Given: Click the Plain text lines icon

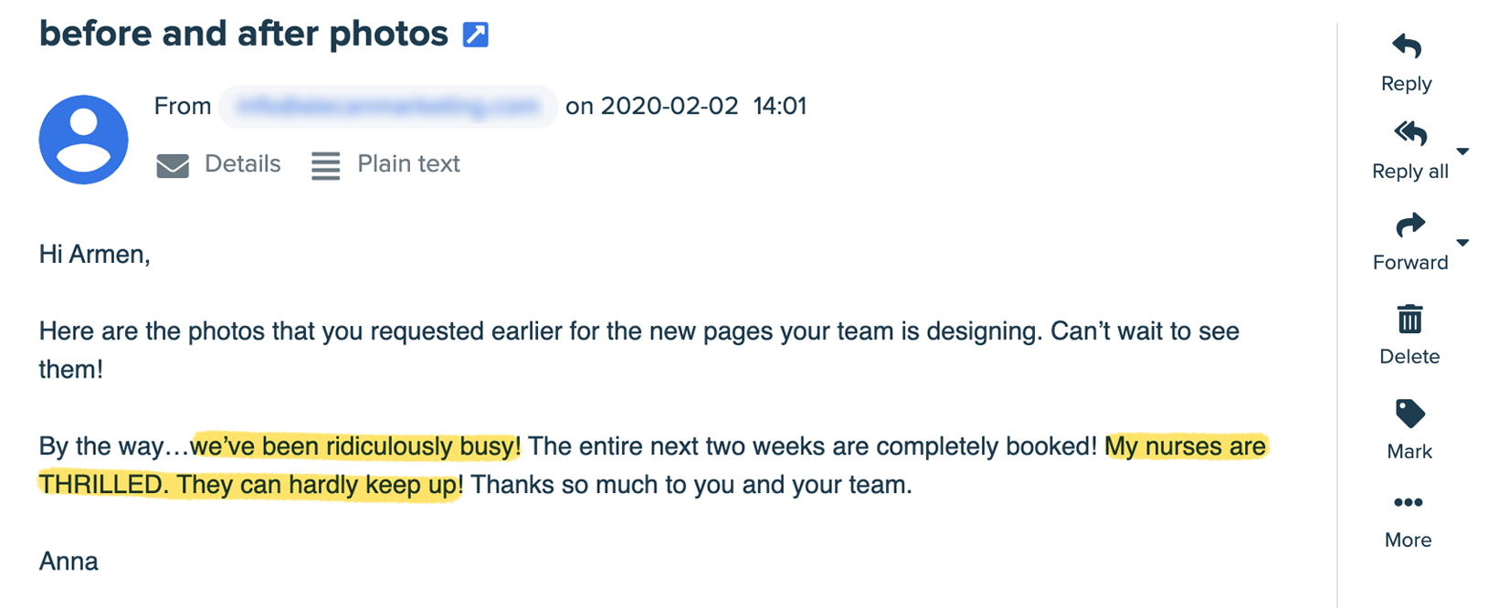Looking at the screenshot, I should [x=325, y=165].
